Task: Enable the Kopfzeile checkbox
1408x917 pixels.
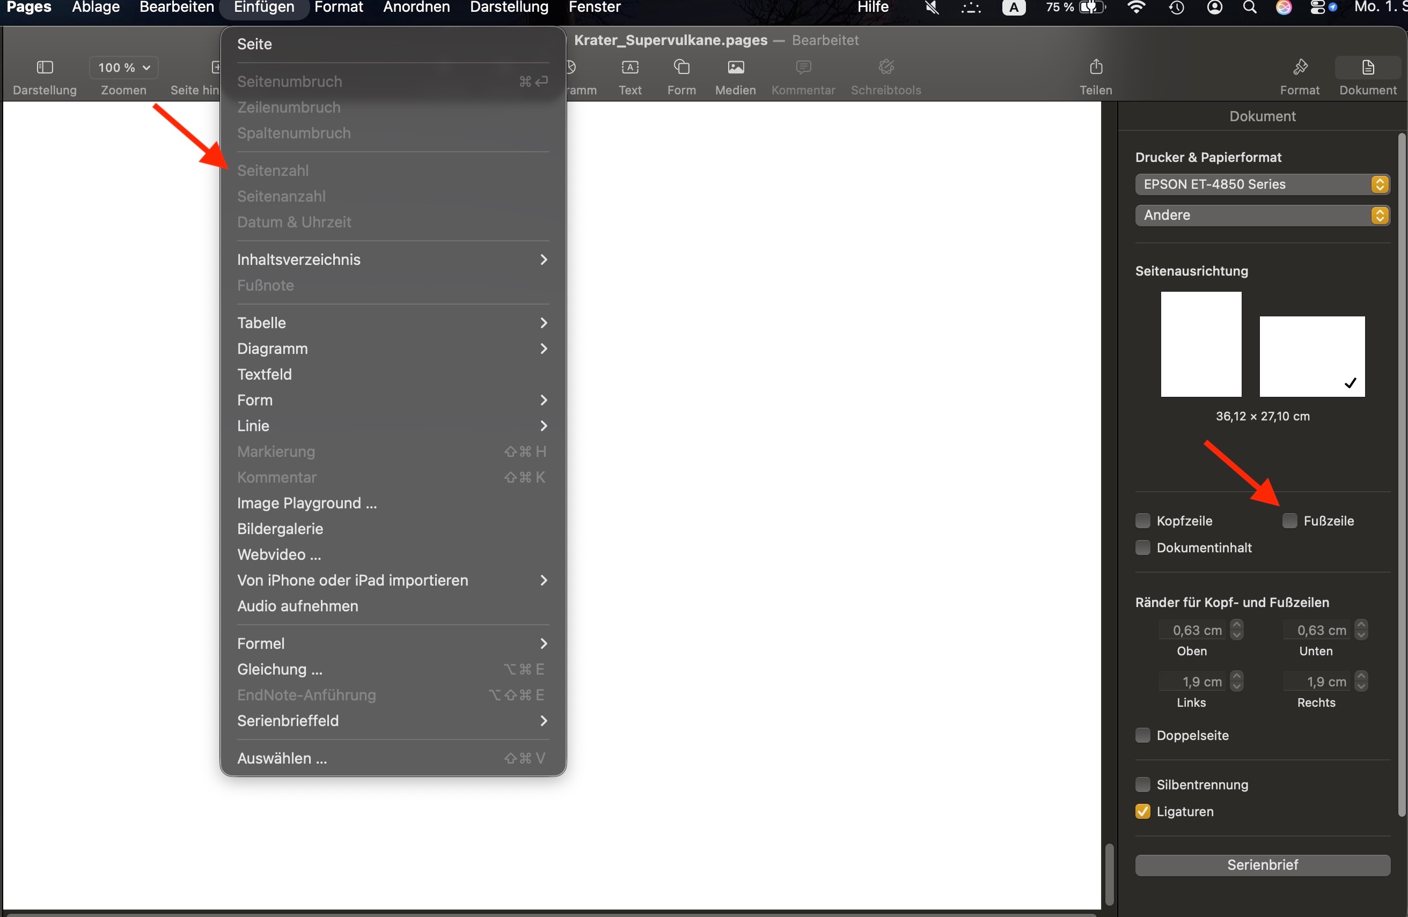Action: point(1142,521)
